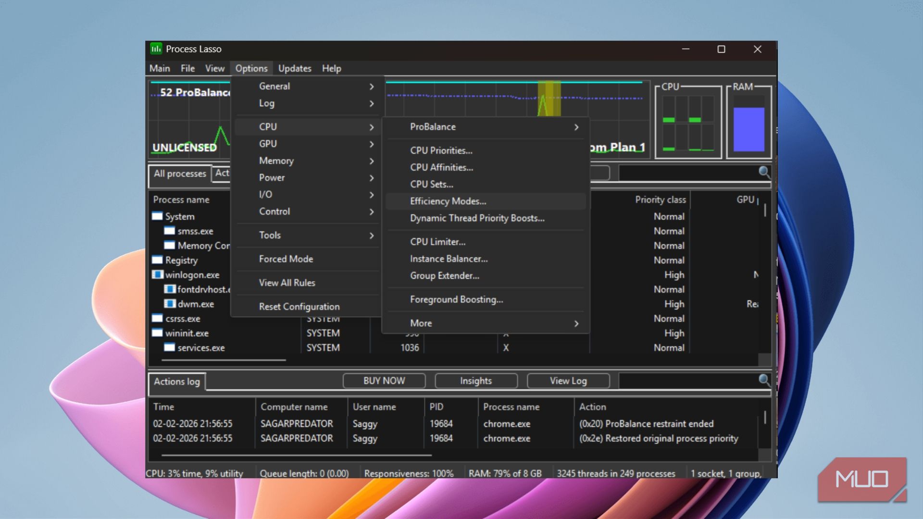Image resolution: width=923 pixels, height=519 pixels.
Task: Open the GPU submenu
Action: [308, 144]
